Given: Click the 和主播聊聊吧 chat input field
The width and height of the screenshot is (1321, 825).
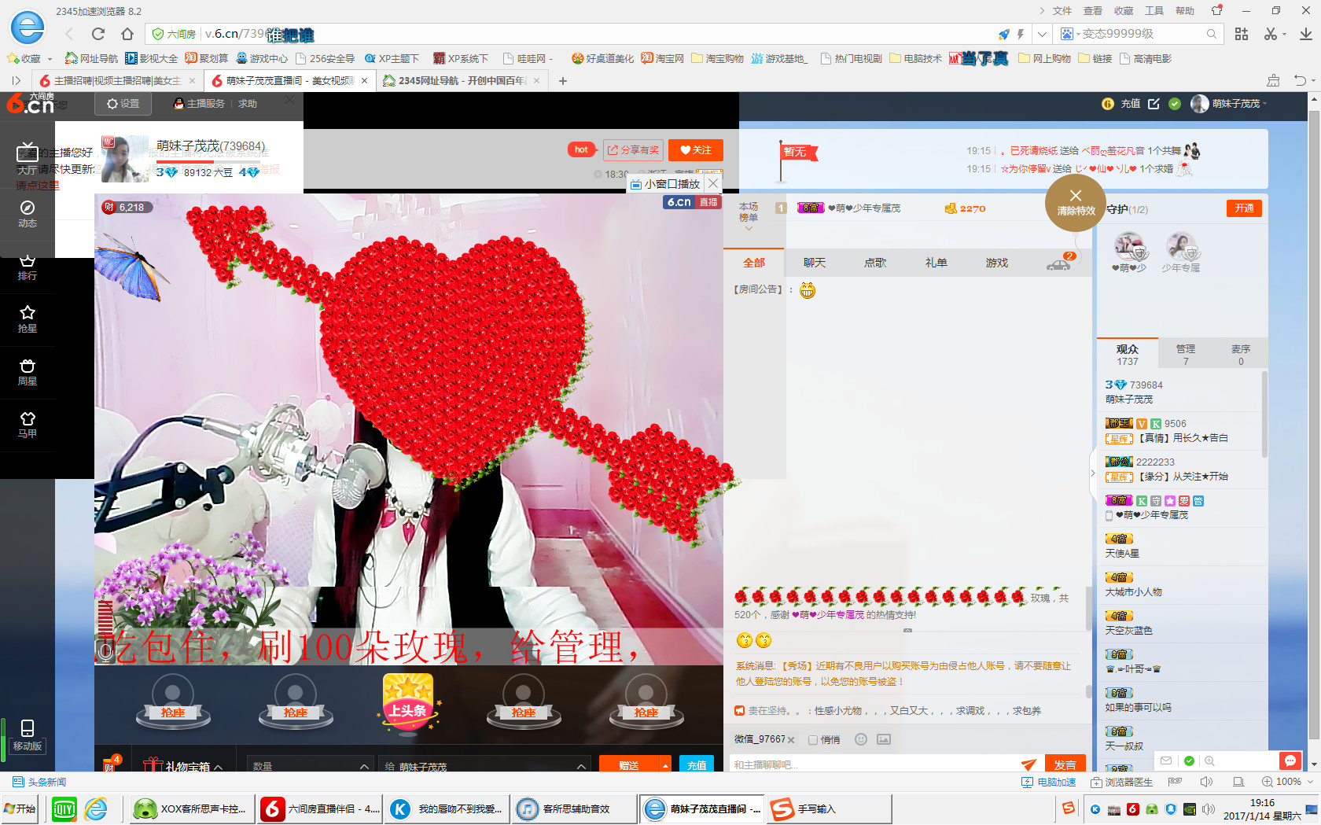Looking at the screenshot, I should click(x=873, y=764).
